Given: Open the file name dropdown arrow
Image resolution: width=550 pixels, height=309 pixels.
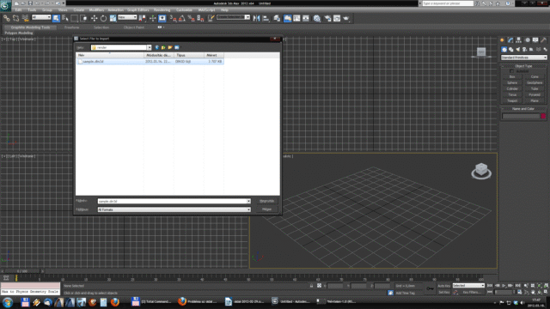Looking at the screenshot, I should 248,201.
